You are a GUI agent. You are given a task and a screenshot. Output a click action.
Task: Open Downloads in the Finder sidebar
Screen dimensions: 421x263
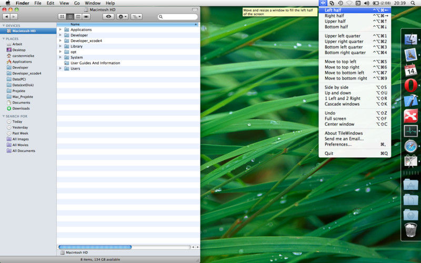[x=21, y=108]
